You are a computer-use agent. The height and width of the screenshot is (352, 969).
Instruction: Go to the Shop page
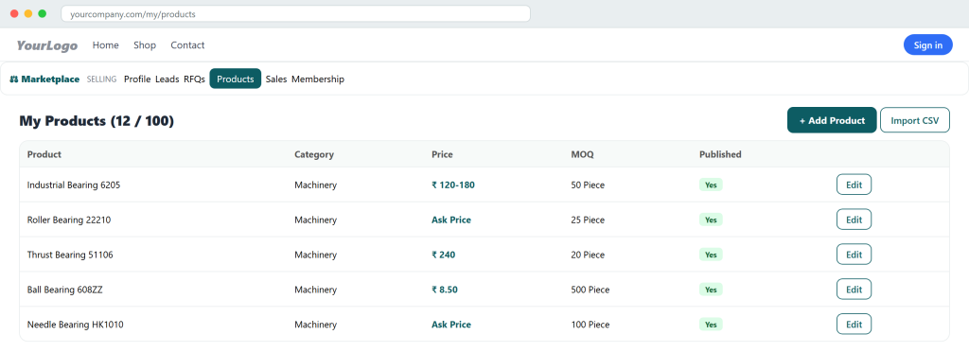click(x=145, y=45)
